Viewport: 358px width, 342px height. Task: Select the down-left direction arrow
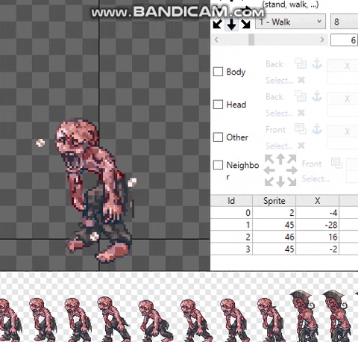tap(218, 24)
